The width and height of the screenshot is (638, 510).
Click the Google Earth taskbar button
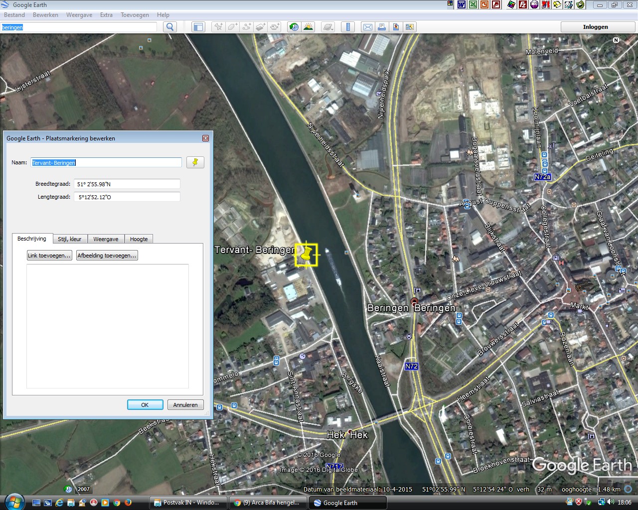348,503
